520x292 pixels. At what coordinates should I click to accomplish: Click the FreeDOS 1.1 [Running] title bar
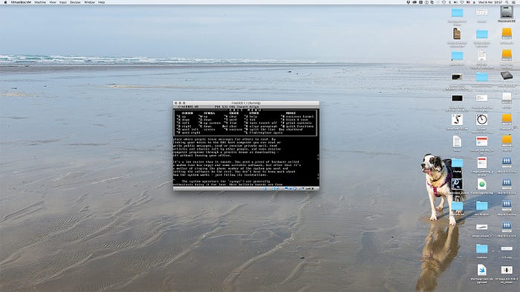coord(246,103)
